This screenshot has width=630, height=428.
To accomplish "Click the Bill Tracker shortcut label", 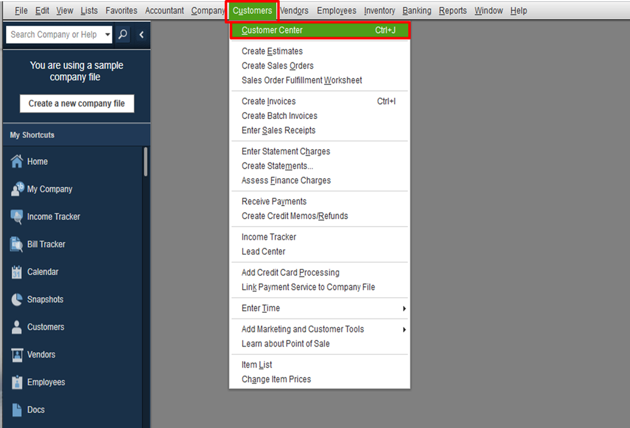I will 46,244.
